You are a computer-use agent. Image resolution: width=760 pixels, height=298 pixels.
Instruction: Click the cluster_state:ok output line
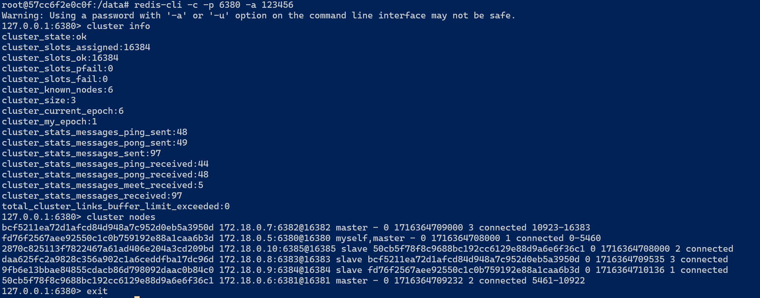(x=44, y=37)
